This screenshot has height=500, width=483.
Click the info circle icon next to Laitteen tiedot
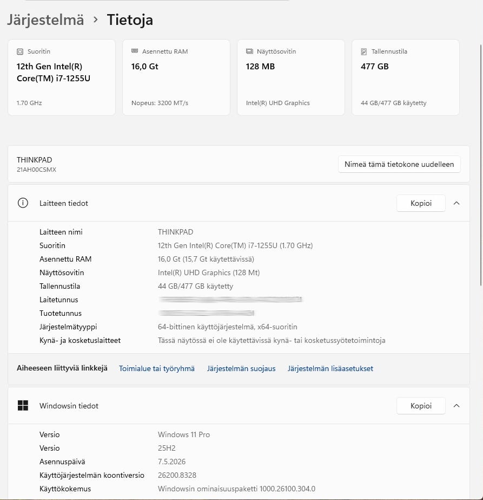[23, 203]
